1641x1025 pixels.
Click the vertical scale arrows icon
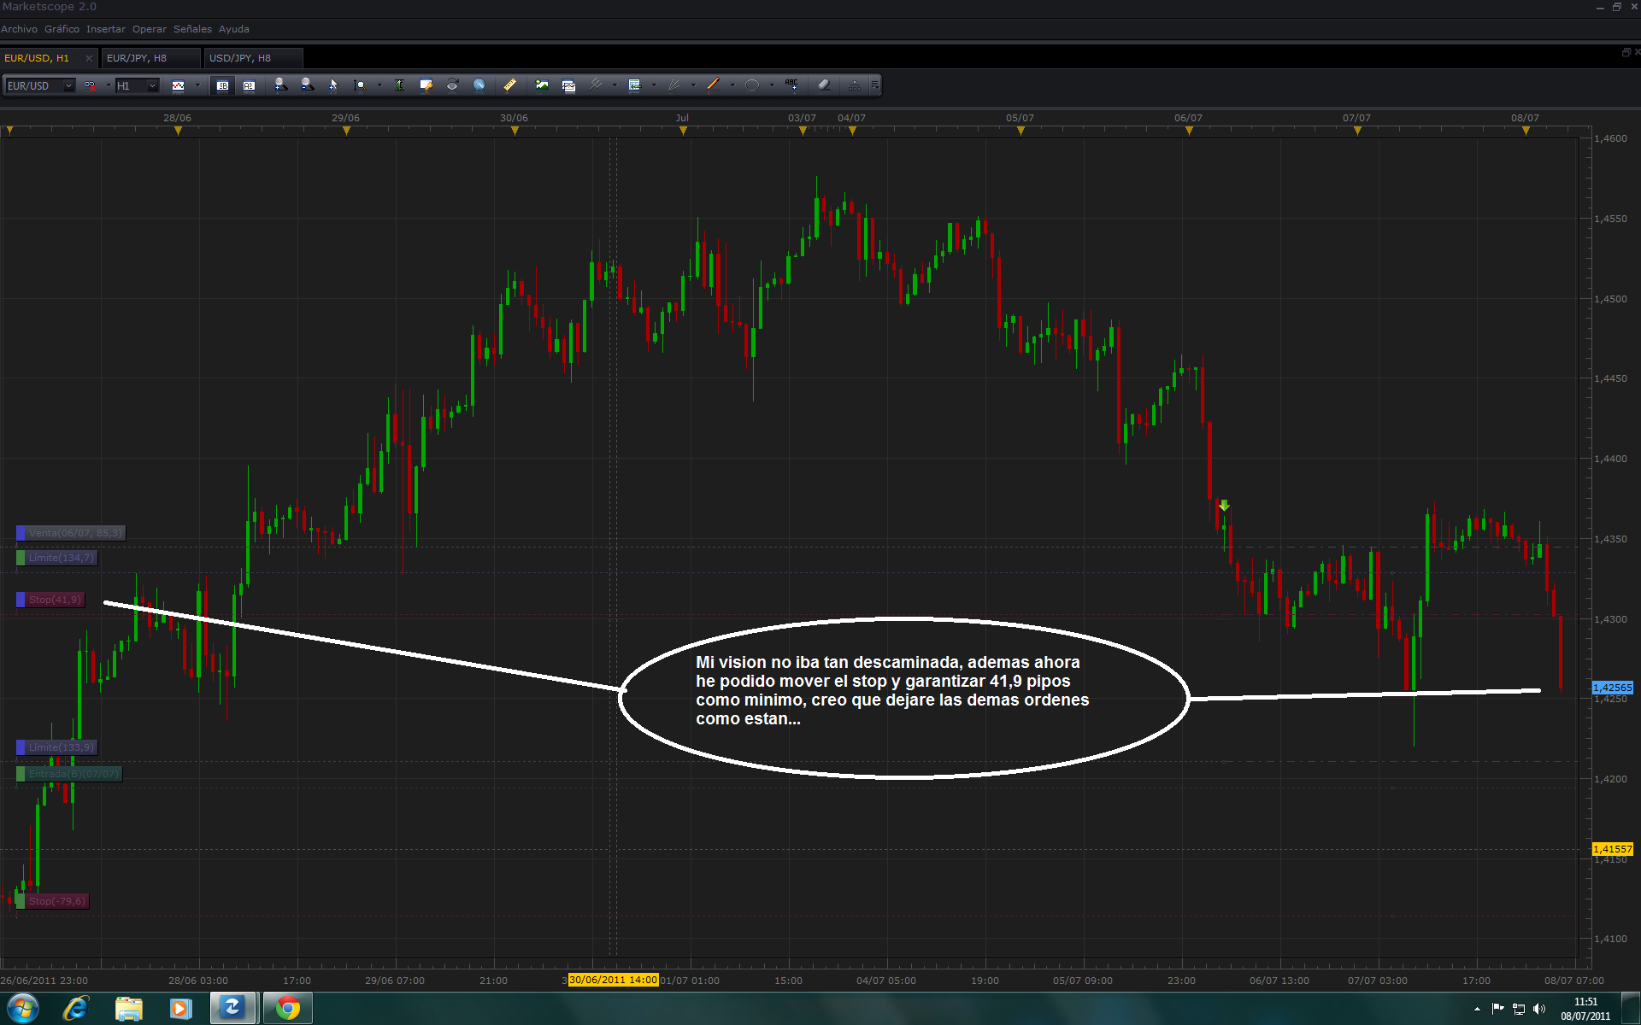tap(399, 85)
